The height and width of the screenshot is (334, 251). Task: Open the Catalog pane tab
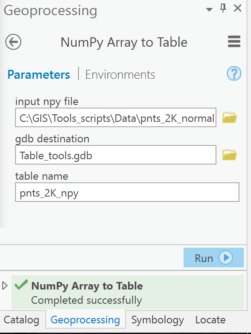pos(21,320)
